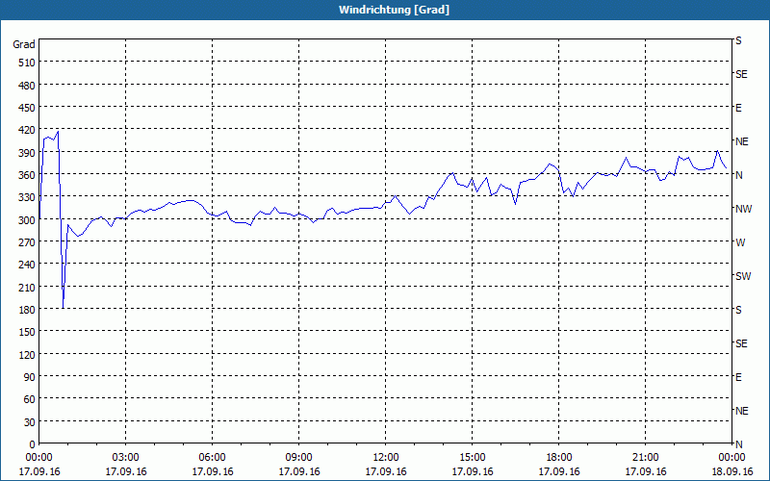Screen dimensions: 770x481
Task: Click the 'Grad' unit label on the axis
Action: pyautogui.click(x=24, y=44)
